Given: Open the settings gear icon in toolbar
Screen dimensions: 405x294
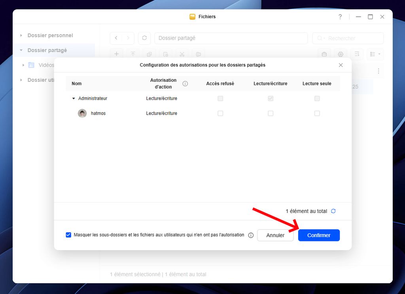Looking at the screenshot, I should [x=340, y=54].
